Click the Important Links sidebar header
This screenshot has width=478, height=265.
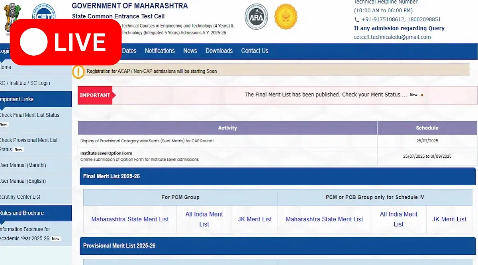coord(36,99)
